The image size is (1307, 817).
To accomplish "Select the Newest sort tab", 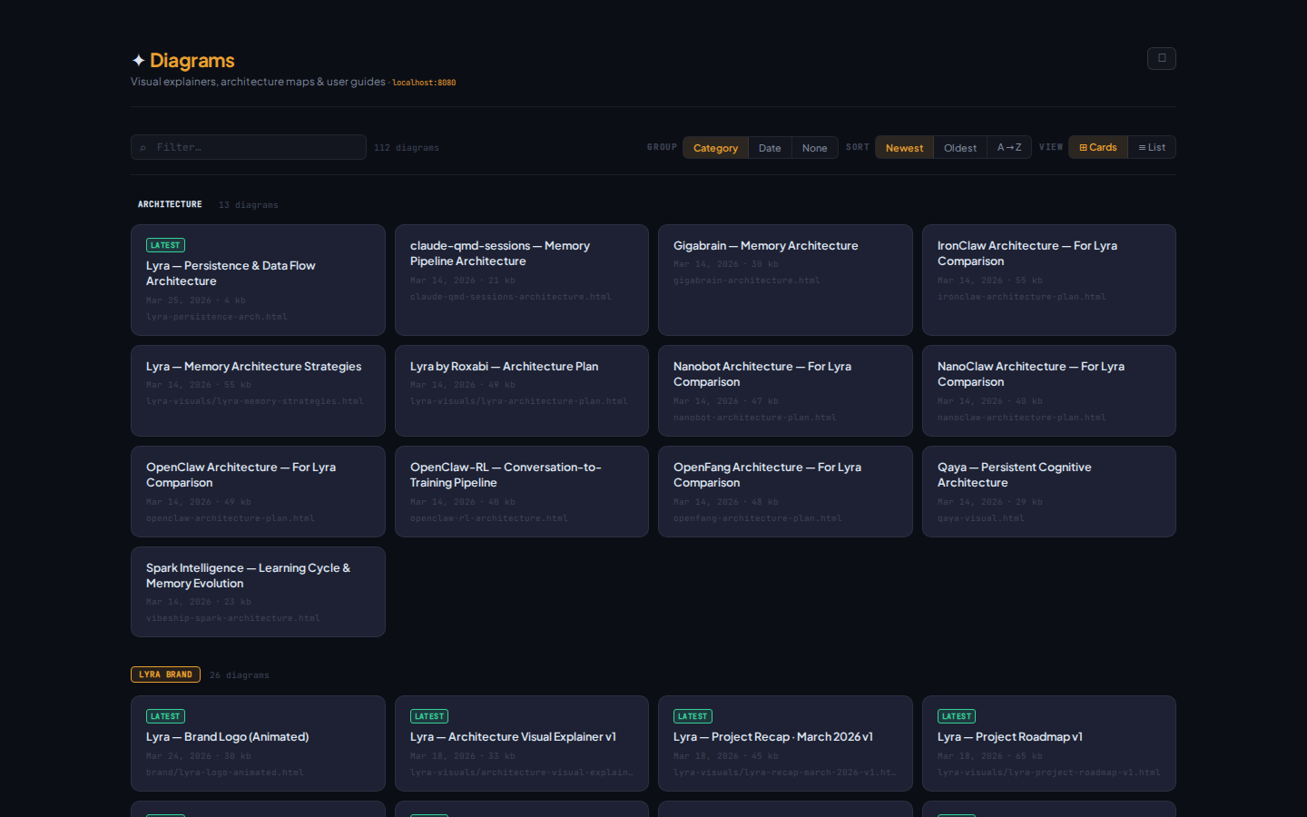I will [904, 146].
